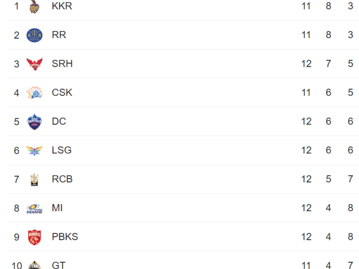The image size is (359, 269).
Task: Select the RCB team name
Action: pos(62,179)
